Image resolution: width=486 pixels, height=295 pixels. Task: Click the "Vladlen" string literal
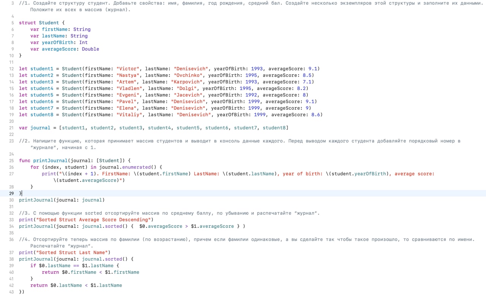click(x=130, y=88)
